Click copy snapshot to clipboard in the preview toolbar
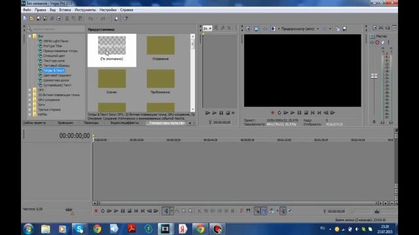Image resolution: width=419 pixels, height=235 pixels. pyautogui.click(x=338, y=29)
